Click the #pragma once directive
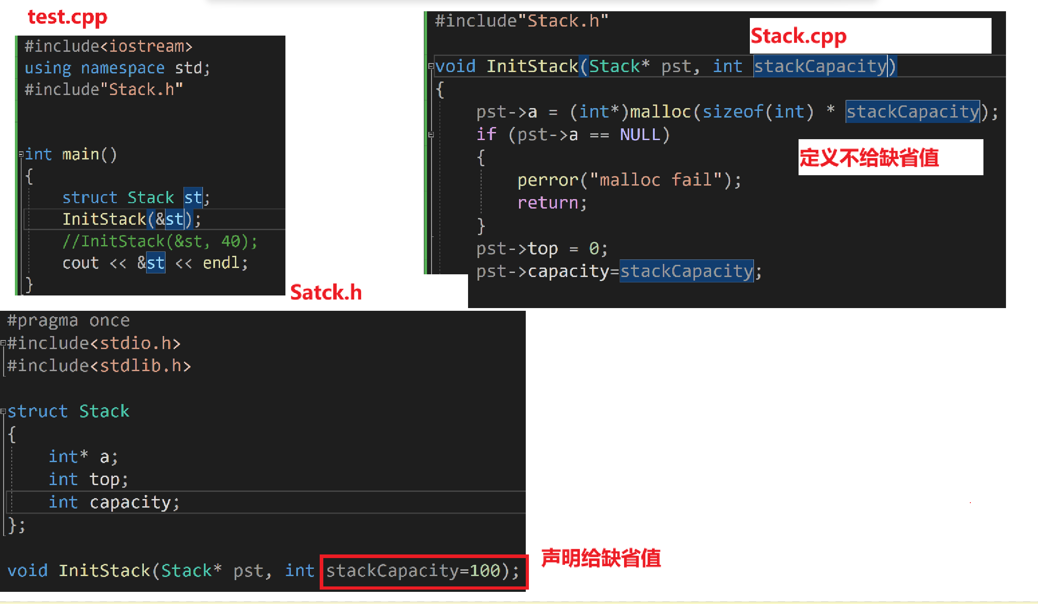 [69, 321]
